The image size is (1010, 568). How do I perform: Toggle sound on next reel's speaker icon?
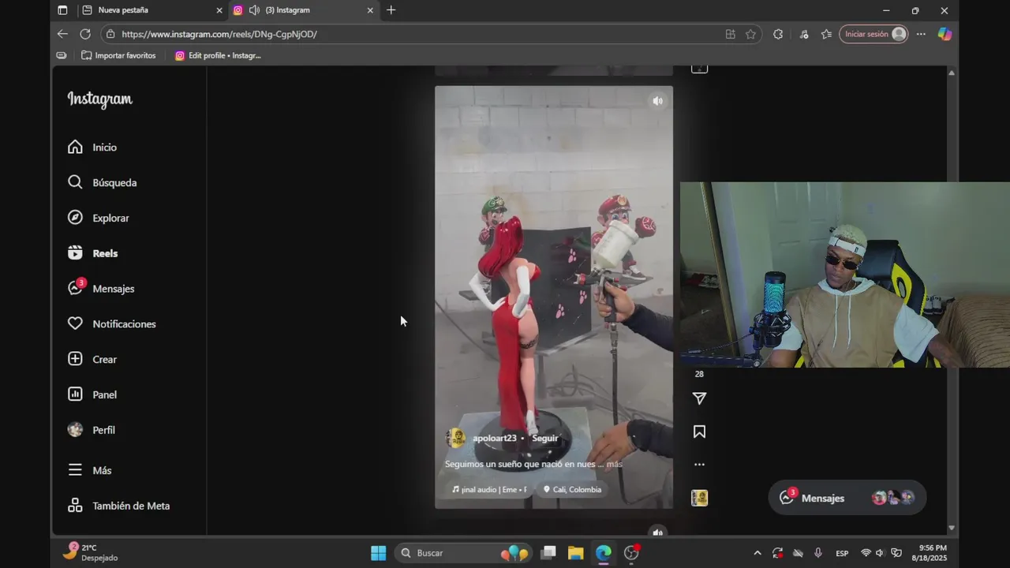click(657, 532)
